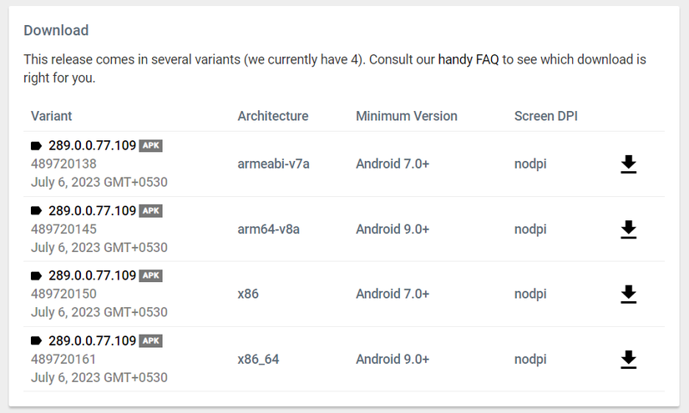This screenshot has width=689, height=413.
Task: Click the tag icon beside the armeabi-v7a version
Action: point(37,145)
